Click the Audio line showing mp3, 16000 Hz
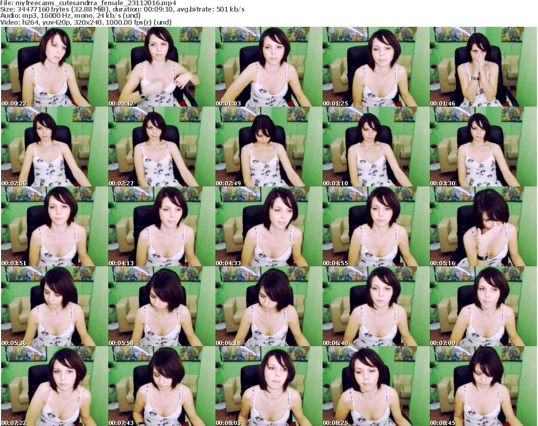Image resolution: width=538 pixels, height=426 pixels. pyautogui.click(x=70, y=16)
